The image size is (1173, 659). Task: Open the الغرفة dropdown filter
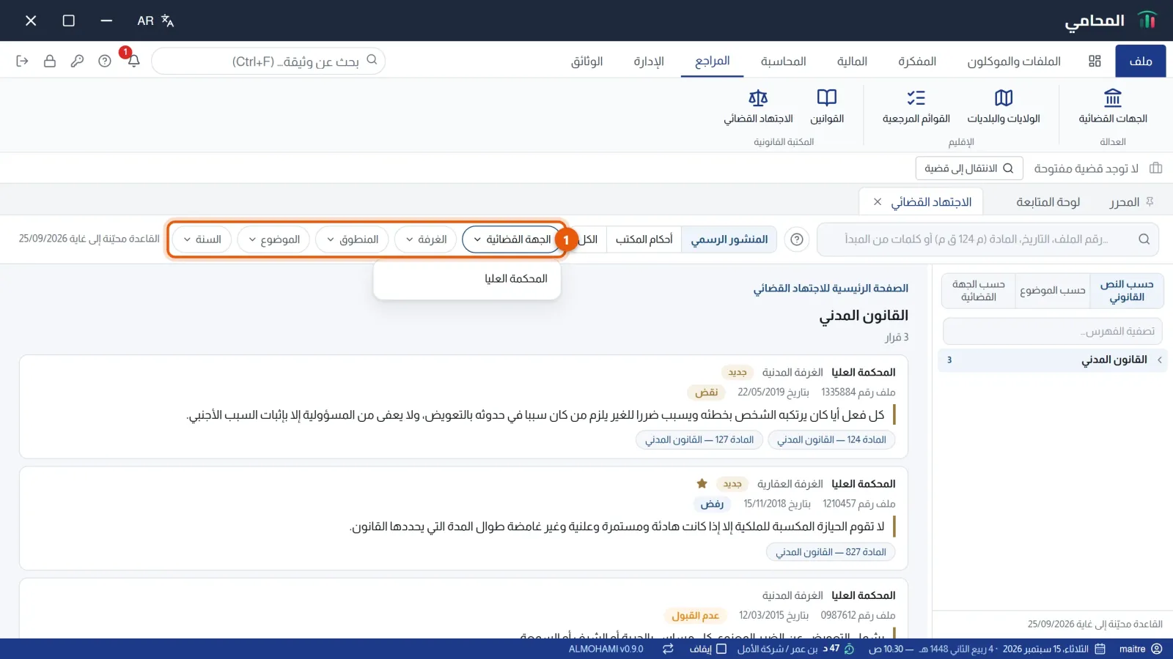click(x=426, y=239)
